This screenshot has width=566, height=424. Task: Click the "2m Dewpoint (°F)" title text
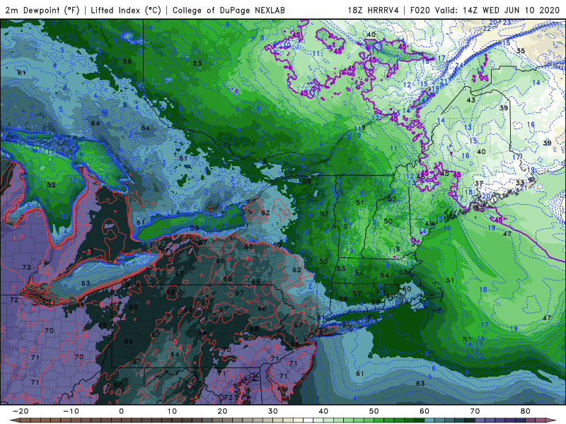pyautogui.click(x=42, y=10)
